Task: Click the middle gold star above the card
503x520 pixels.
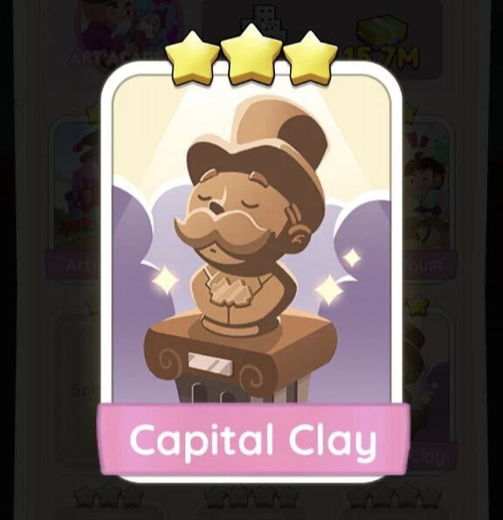Action: pos(251,54)
